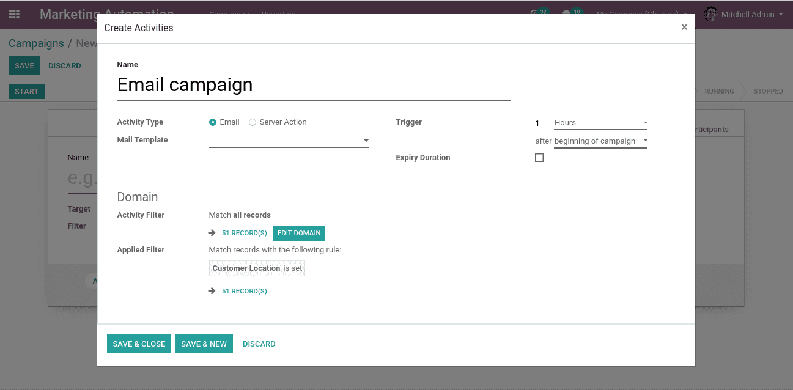The height and width of the screenshot is (390, 793).
Task: Open the My Company switcher dropdown
Action: (x=642, y=14)
